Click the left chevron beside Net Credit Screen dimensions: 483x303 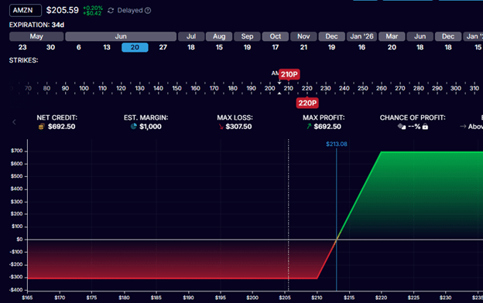[14, 122]
